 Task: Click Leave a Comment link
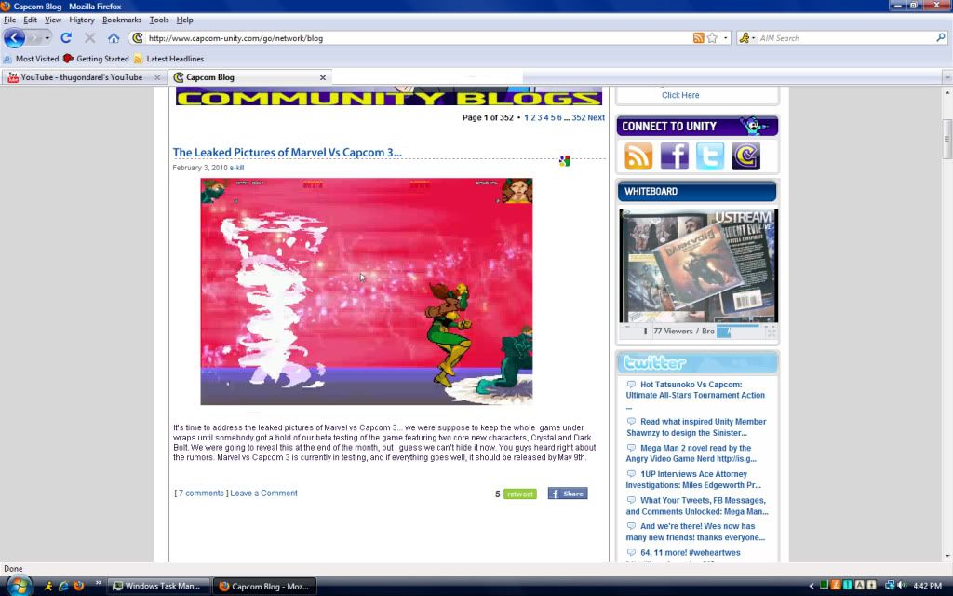(x=263, y=494)
